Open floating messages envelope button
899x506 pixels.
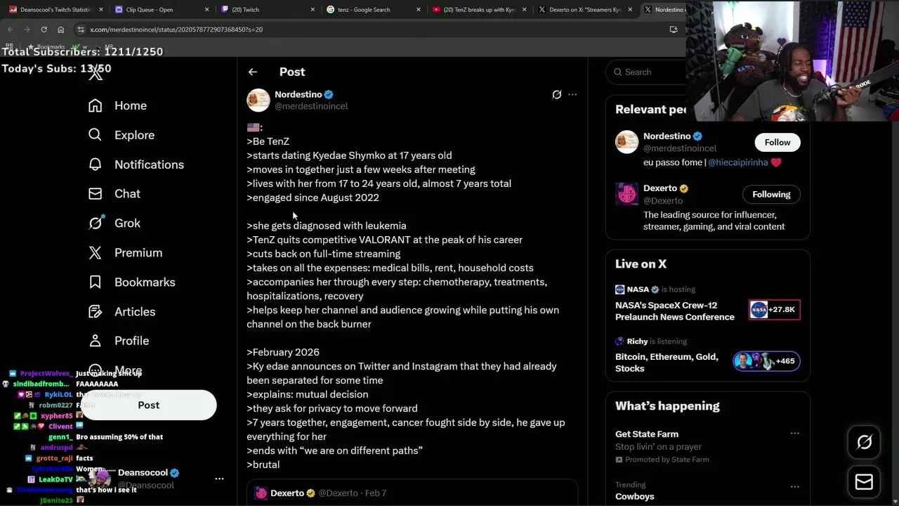tap(864, 482)
